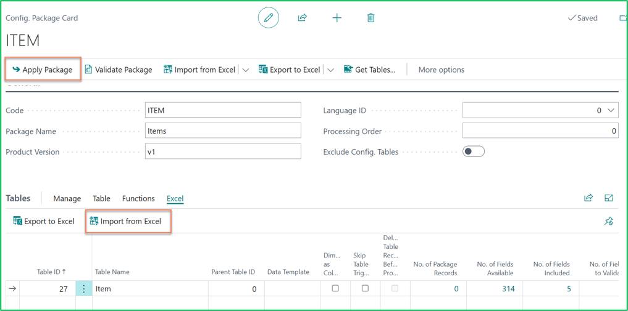The image size is (628, 311).
Task: Click the pencil edit icon
Action: [x=269, y=18]
